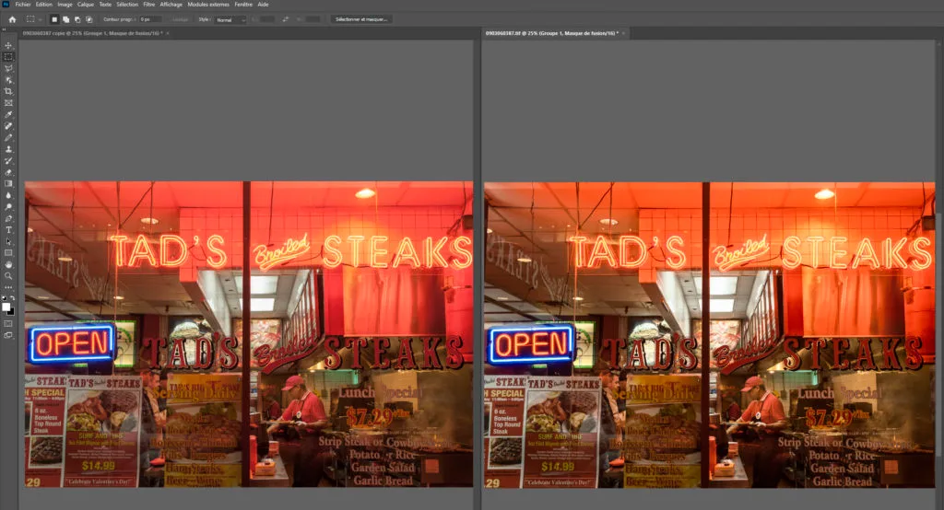Select the Hand tool
This screenshot has height=510, width=944.
click(x=8, y=263)
